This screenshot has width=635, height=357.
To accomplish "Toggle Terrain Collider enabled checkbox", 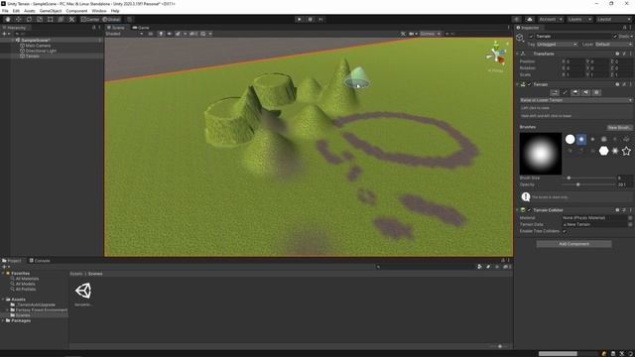I will (529, 210).
